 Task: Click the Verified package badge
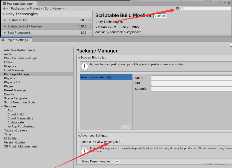pyautogui.click(x=160, y=16)
